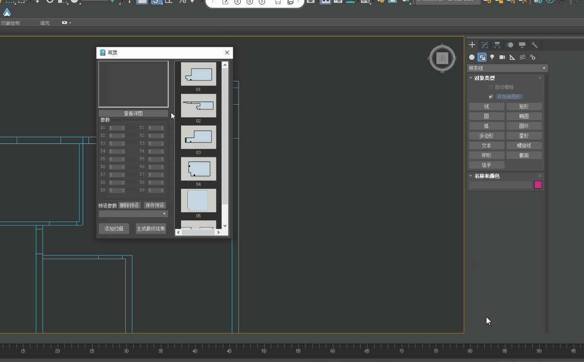584x362 pixels.
Task: Click the recorder edit pencil icon
Action: 226,2
